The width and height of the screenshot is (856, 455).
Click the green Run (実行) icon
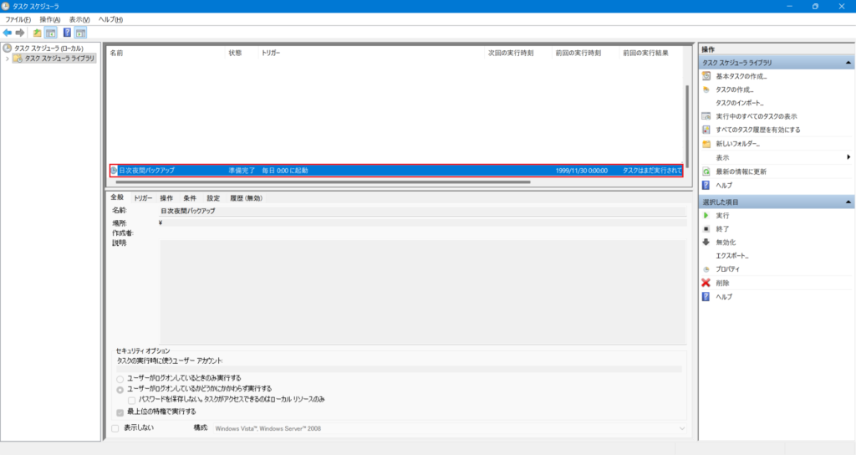pyautogui.click(x=706, y=216)
